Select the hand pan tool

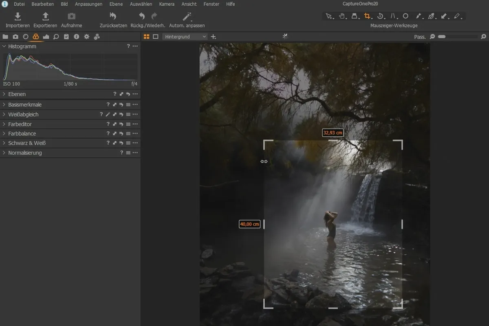pyautogui.click(x=342, y=16)
